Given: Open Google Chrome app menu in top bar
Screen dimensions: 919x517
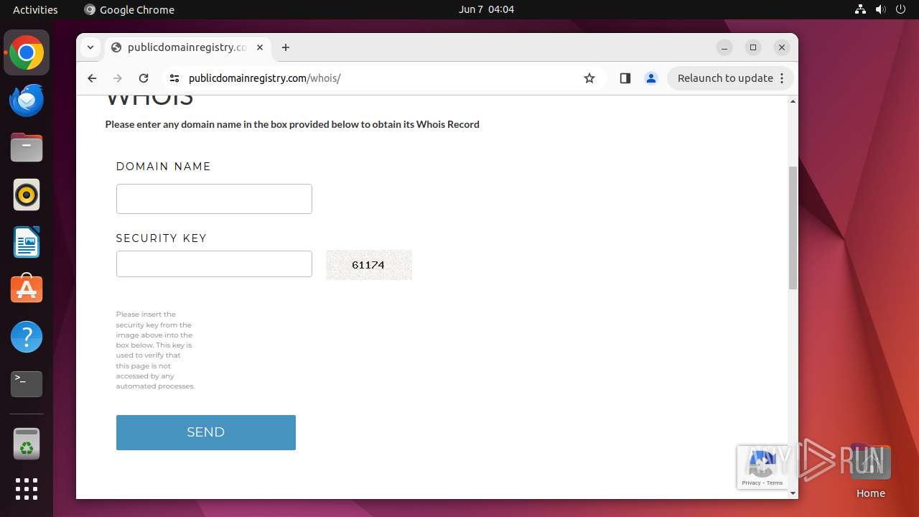Looking at the screenshot, I should coord(129,9).
